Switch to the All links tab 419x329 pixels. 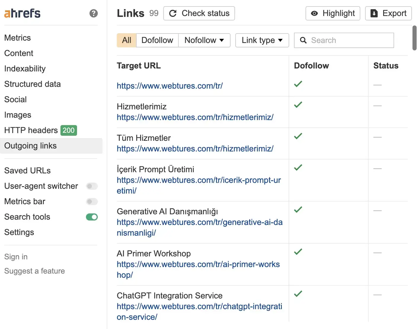point(126,40)
